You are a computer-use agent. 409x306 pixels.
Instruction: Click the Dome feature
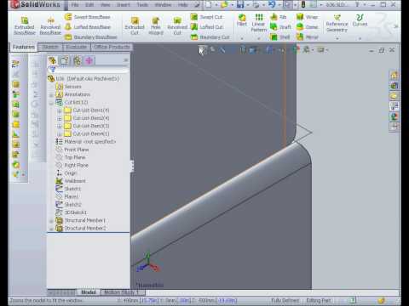(307, 27)
